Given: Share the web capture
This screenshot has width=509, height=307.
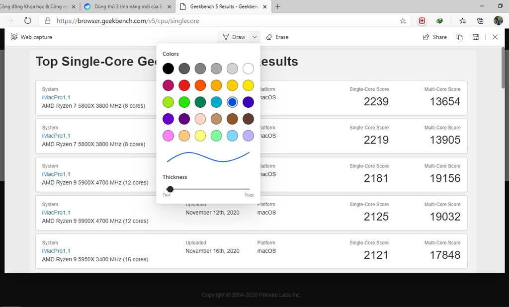Looking at the screenshot, I should click(x=434, y=37).
